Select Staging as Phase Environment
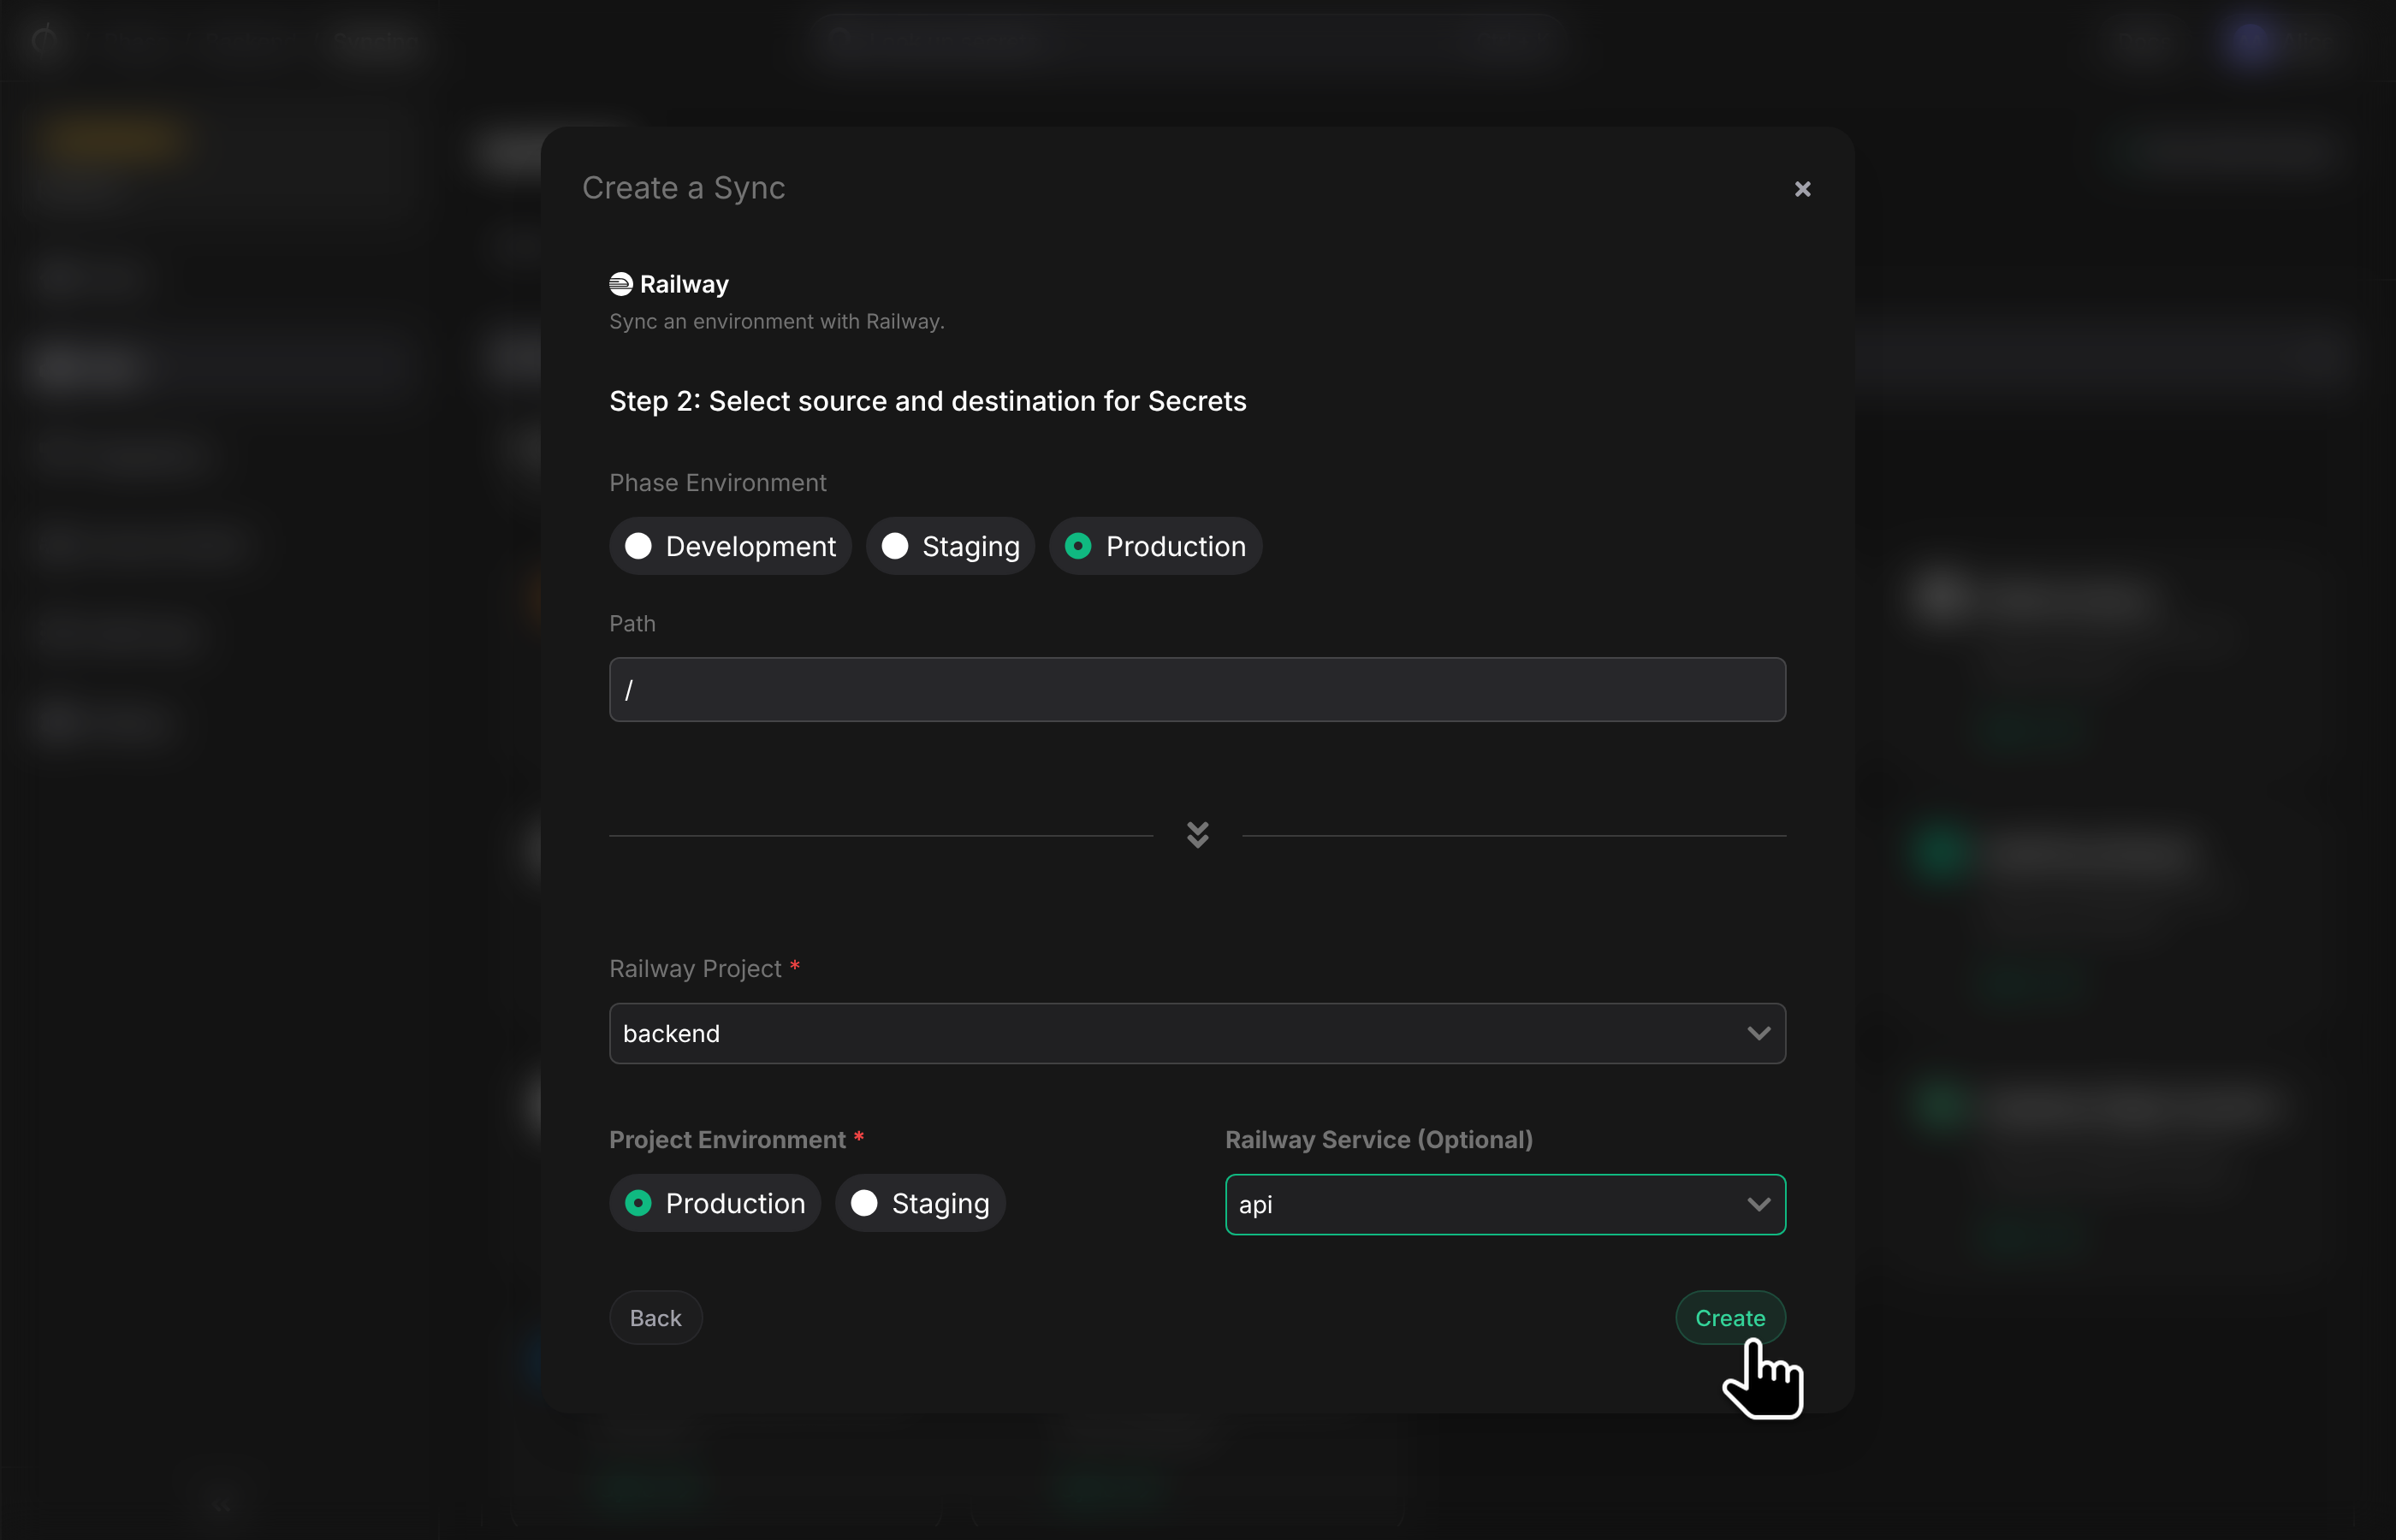 point(950,546)
